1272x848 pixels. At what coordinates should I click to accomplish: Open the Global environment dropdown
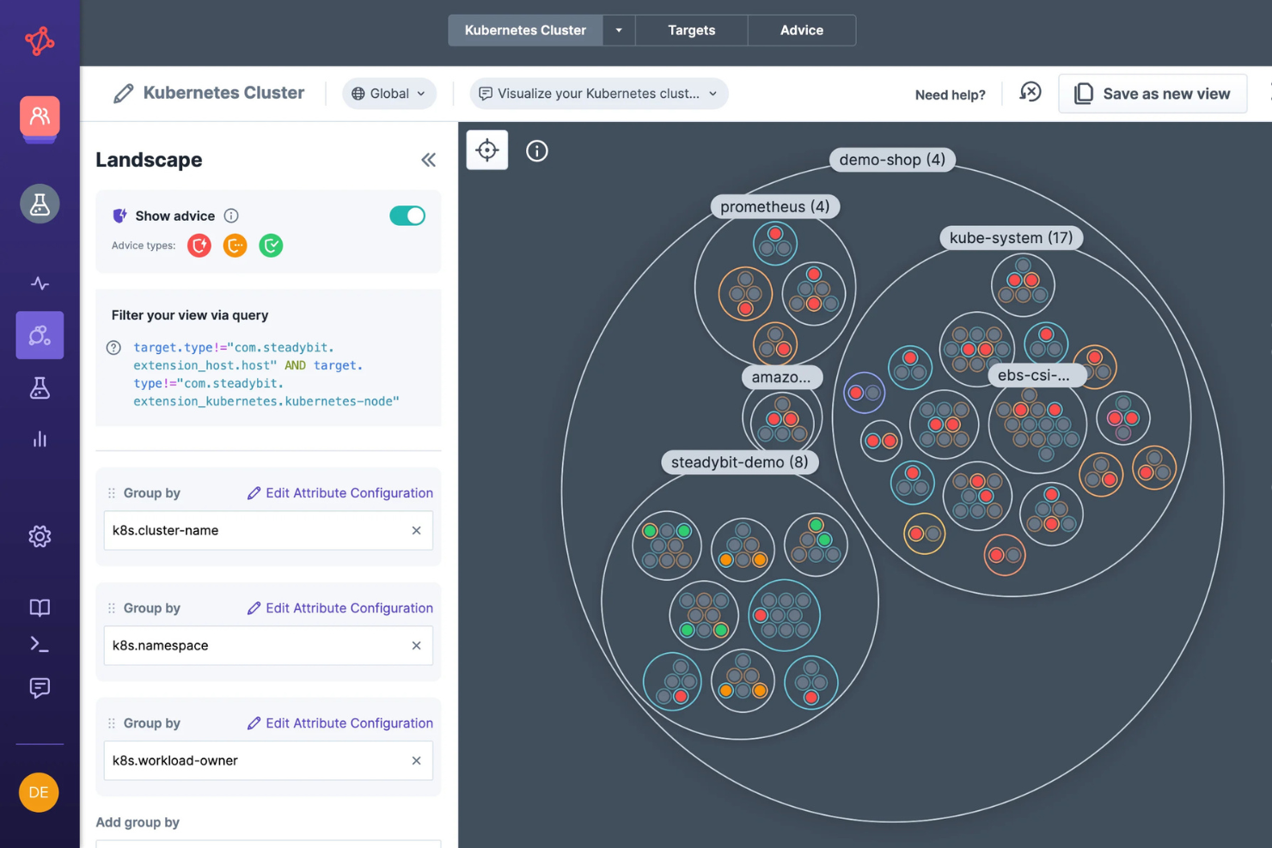click(x=389, y=94)
